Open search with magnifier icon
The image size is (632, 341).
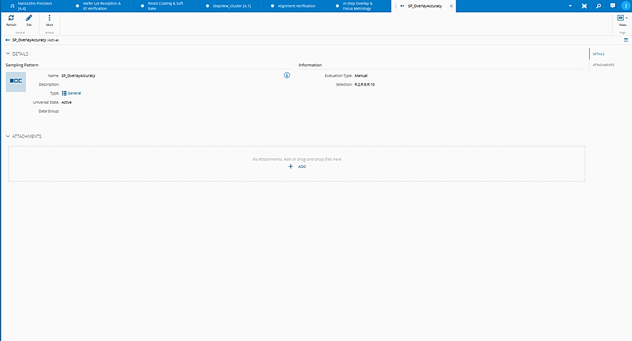click(598, 6)
